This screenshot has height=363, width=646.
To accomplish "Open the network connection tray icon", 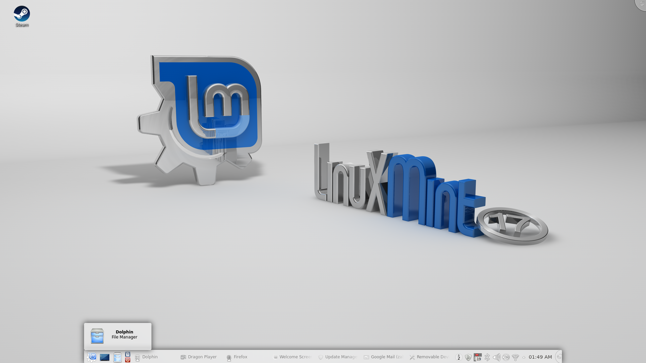I will (506, 357).
